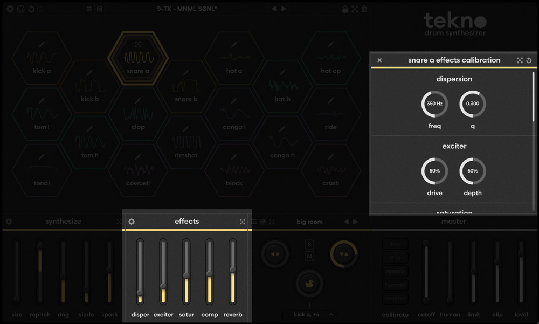Open the preset list menu icon
This screenshot has height=324, width=539.
[x=89, y=9]
